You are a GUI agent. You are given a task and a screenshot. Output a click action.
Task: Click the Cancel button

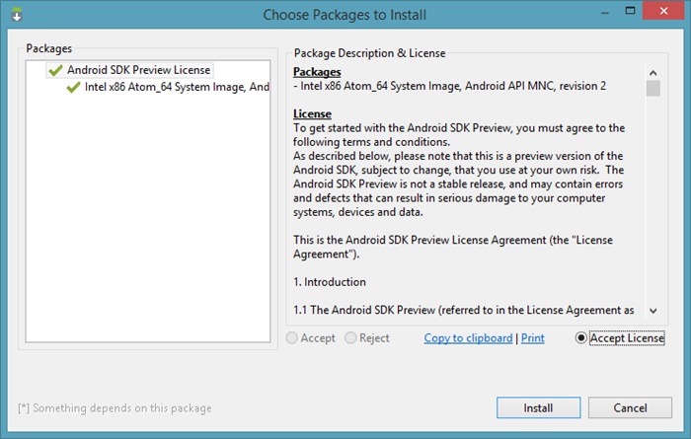click(630, 407)
